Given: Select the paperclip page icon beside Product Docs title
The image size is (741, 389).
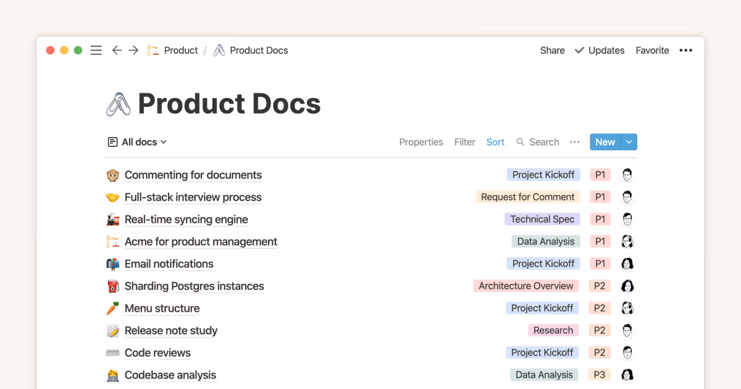Looking at the screenshot, I should [x=119, y=102].
